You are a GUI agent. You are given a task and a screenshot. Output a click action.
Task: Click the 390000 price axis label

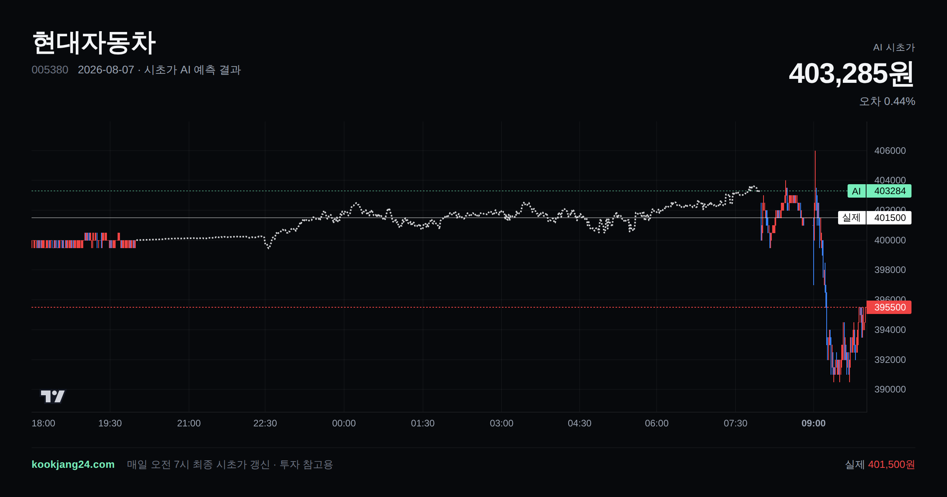890,389
